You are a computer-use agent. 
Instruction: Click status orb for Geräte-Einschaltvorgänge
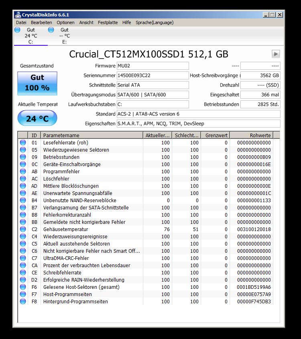[23, 164]
